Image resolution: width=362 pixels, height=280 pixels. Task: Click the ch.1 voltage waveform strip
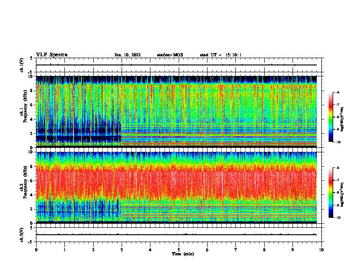(x=179, y=65)
